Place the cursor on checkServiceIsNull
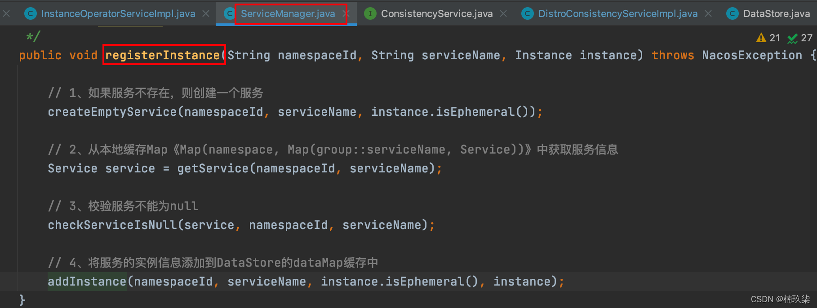 [112, 225]
